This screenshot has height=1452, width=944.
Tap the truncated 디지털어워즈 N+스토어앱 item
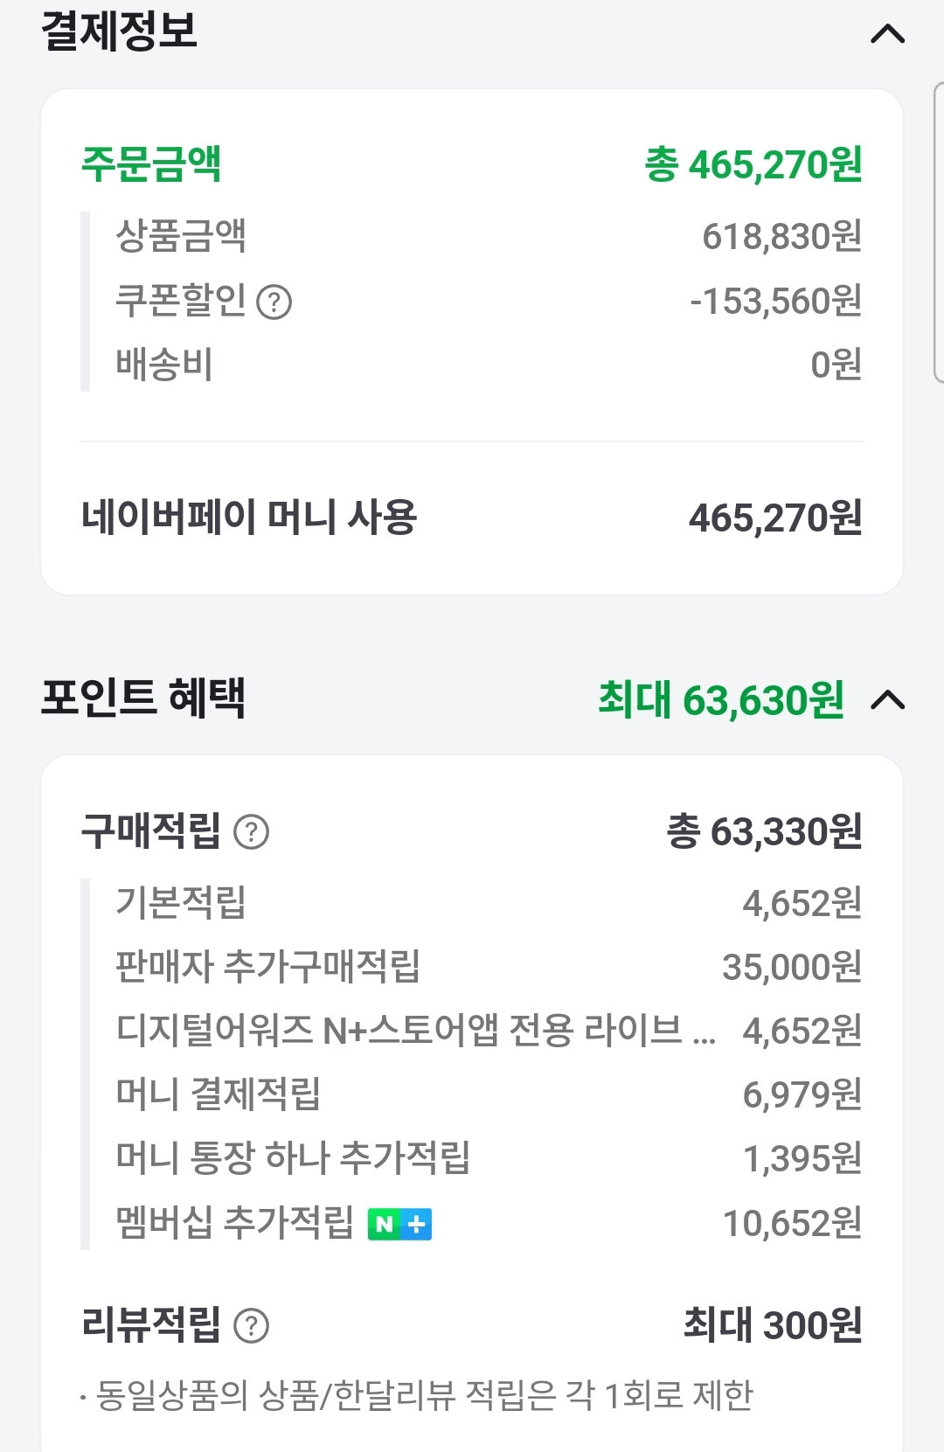point(416,1031)
